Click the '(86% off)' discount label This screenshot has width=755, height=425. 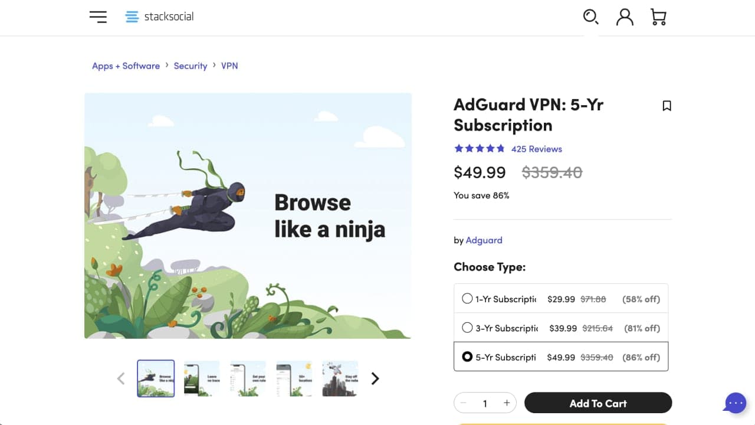coord(642,357)
